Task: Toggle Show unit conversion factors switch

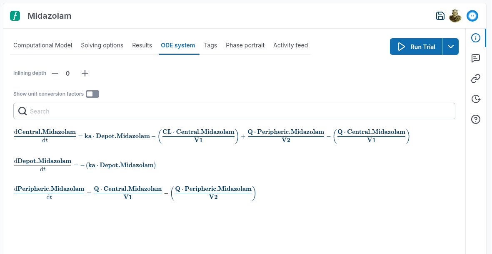Action: tap(92, 94)
